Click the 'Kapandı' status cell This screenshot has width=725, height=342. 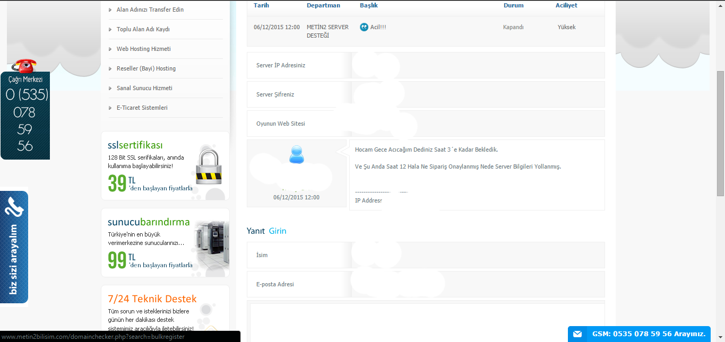pyautogui.click(x=513, y=27)
